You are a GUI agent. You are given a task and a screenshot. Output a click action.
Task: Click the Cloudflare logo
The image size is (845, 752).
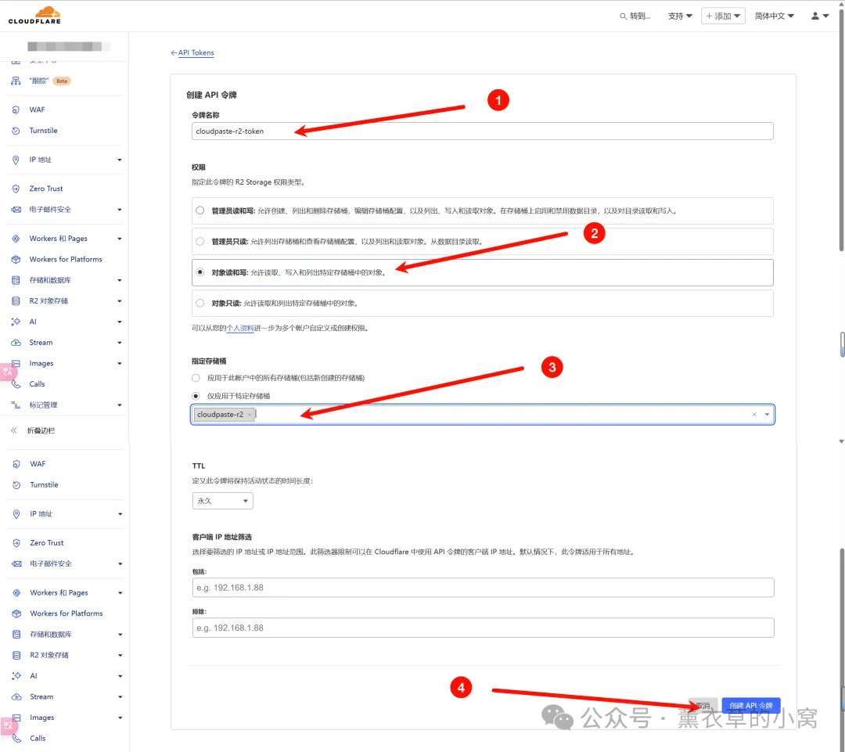tap(34, 16)
